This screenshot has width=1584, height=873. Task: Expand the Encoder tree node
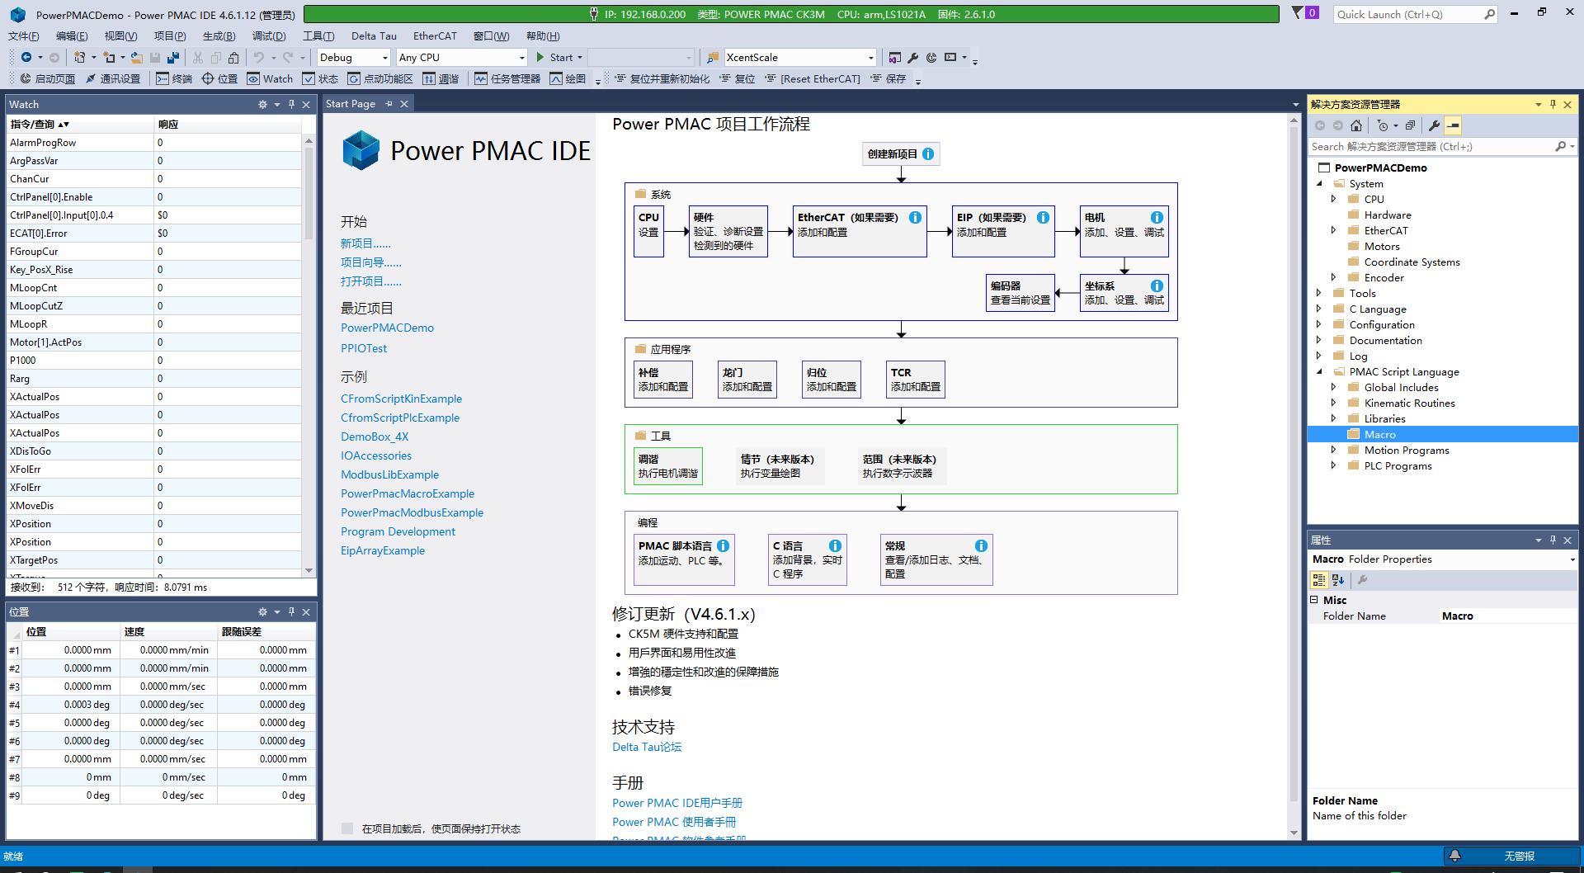pos(1333,277)
